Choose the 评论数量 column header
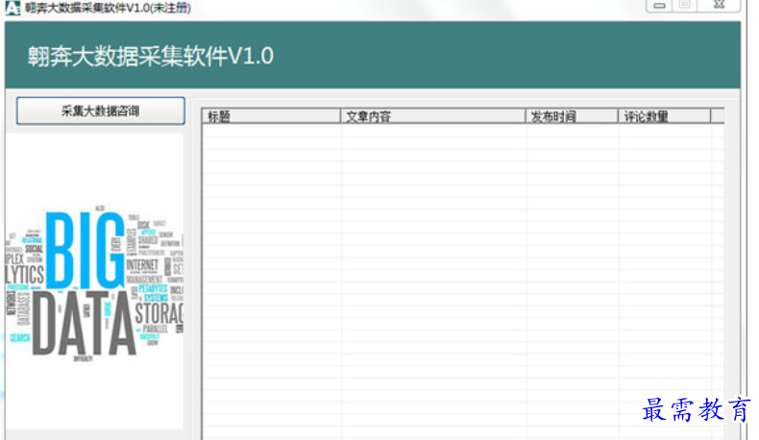This screenshot has height=440, width=759. pyautogui.click(x=664, y=116)
